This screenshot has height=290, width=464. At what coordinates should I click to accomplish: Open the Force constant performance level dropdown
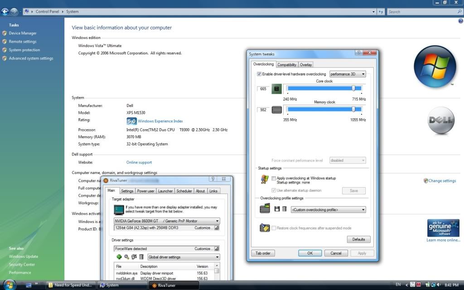[x=348, y=160]
